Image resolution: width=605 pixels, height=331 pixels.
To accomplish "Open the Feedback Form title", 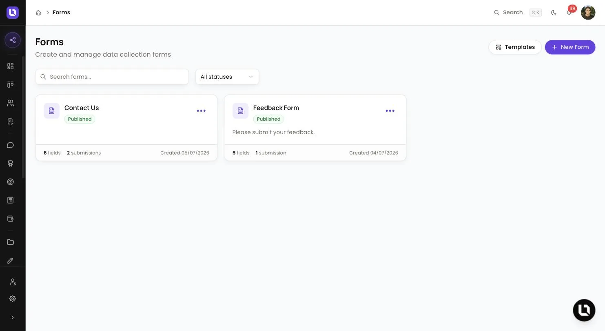I will coord(276,108).
